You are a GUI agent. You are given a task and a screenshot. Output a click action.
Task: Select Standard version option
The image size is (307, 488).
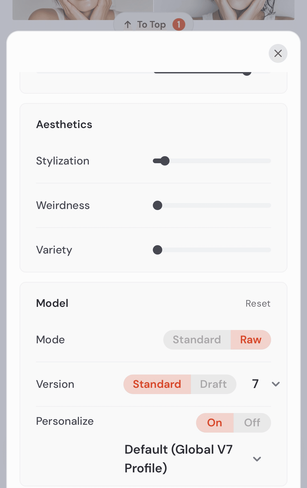click(x=157, y=384)
